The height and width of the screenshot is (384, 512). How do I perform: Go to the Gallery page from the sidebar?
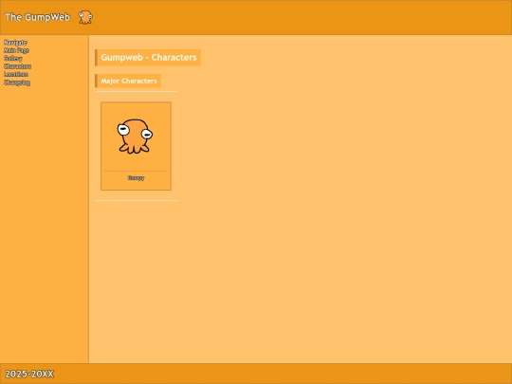pos(13,59)
